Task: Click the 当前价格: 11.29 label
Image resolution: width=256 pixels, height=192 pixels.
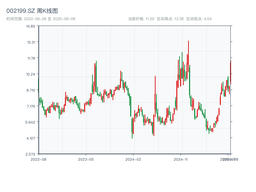Action: (x=141, y=19)
